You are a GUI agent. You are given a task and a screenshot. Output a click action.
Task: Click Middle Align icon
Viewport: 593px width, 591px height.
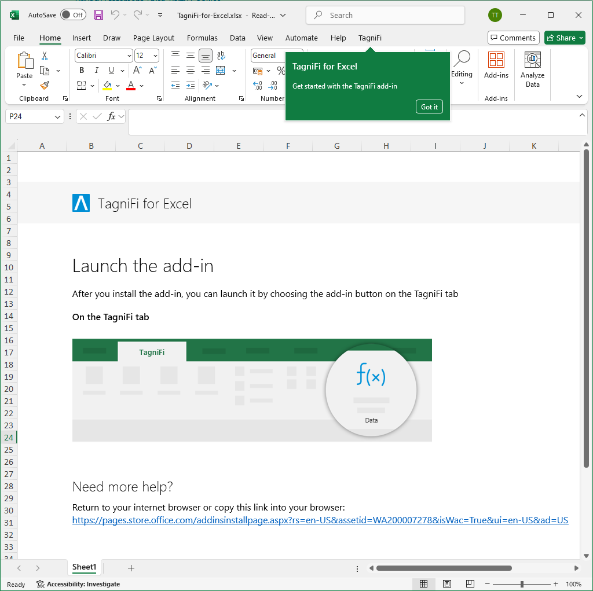pyautogui.click(x=191, y=56)
